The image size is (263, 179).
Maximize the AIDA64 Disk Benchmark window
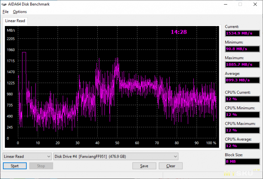coord(240,4)
